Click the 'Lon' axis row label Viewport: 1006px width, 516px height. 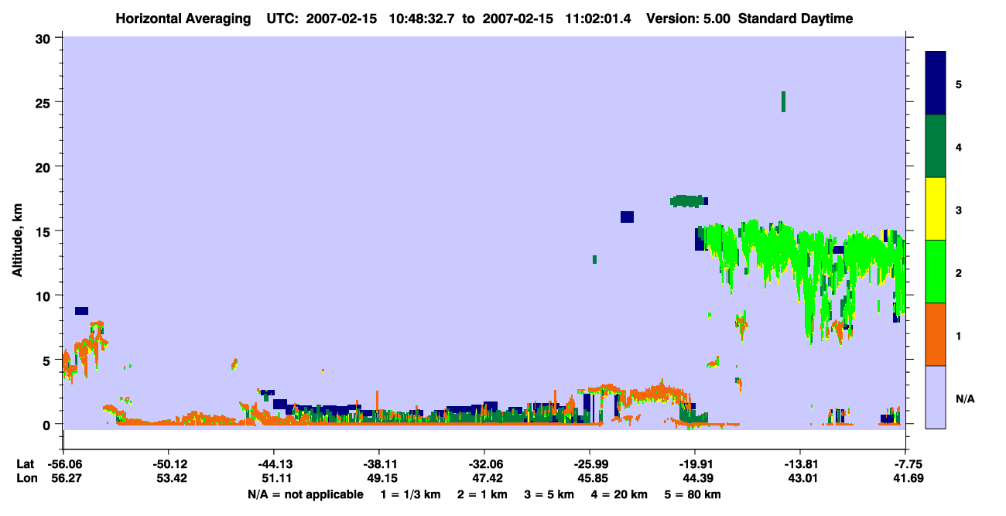[x=26, y=478]
